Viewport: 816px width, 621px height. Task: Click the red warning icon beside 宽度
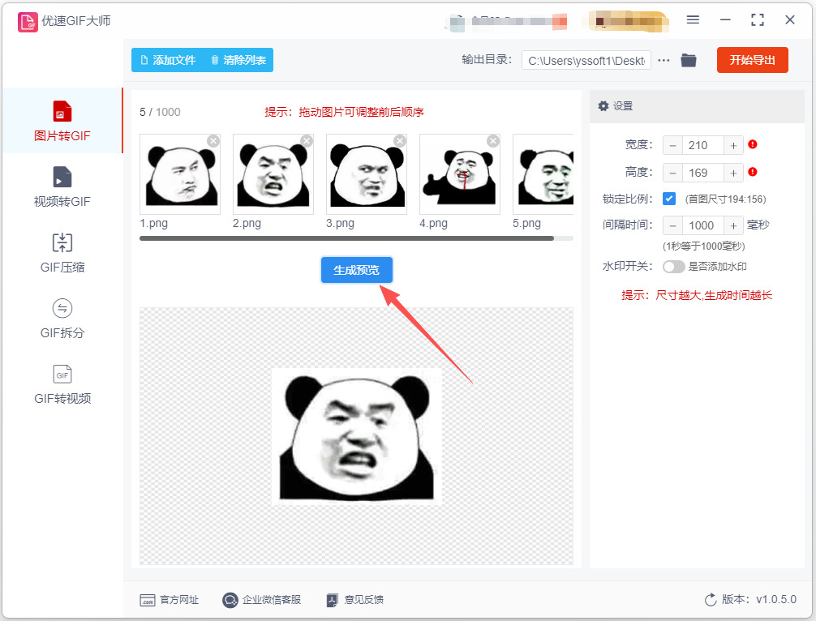click(x=753, y=144)
